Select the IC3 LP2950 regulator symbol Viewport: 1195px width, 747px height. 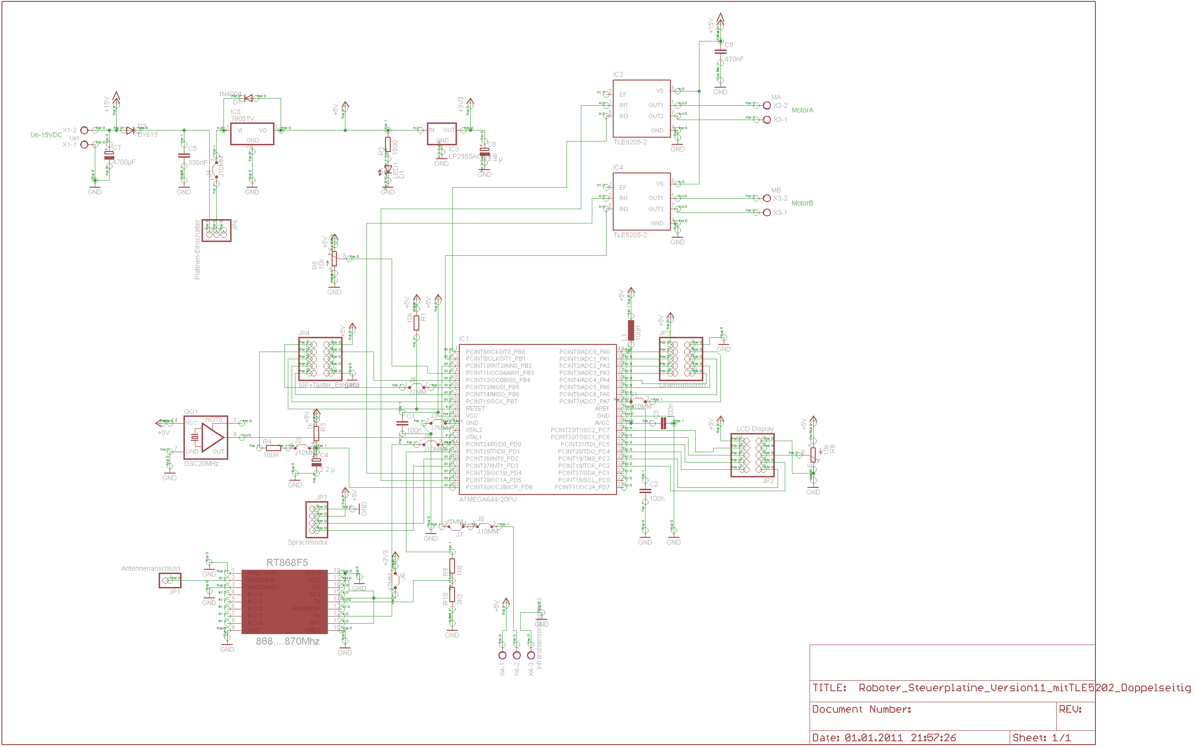442,134
